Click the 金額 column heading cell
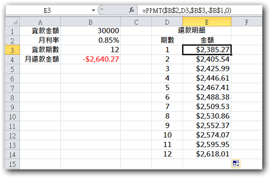271x178 pixels. [x=207, y=41]
